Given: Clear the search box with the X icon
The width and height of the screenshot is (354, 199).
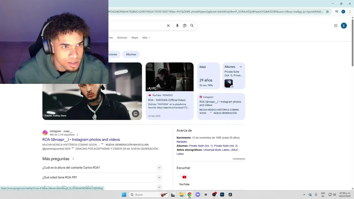Looking at the screenshot, I should (x=168, y=26).
